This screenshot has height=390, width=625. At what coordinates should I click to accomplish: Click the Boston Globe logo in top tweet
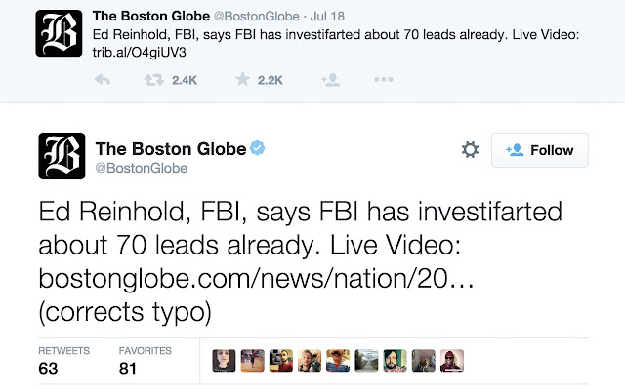pos(59,33)
